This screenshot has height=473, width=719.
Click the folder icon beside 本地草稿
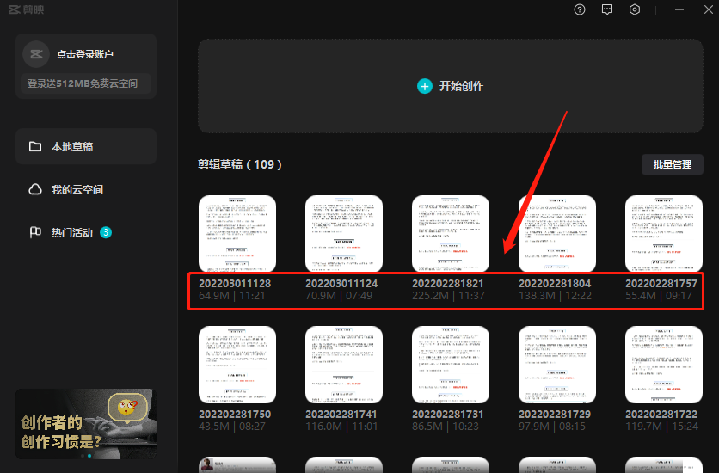click(x=35, y=147)
